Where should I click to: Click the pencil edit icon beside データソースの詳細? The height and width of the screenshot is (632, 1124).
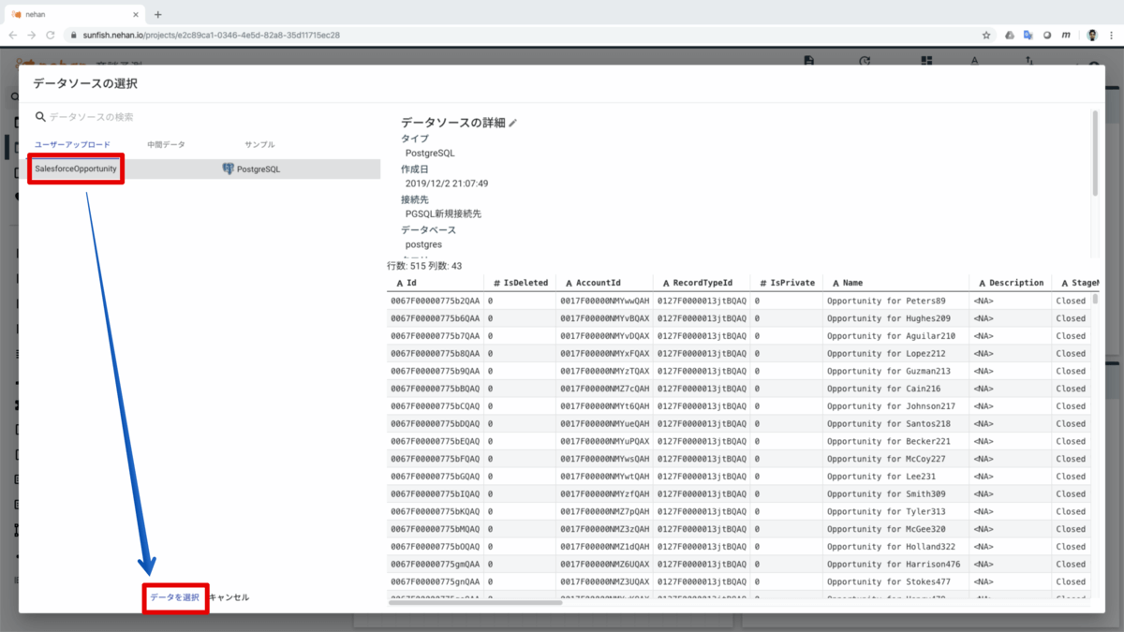pos(513,123)
